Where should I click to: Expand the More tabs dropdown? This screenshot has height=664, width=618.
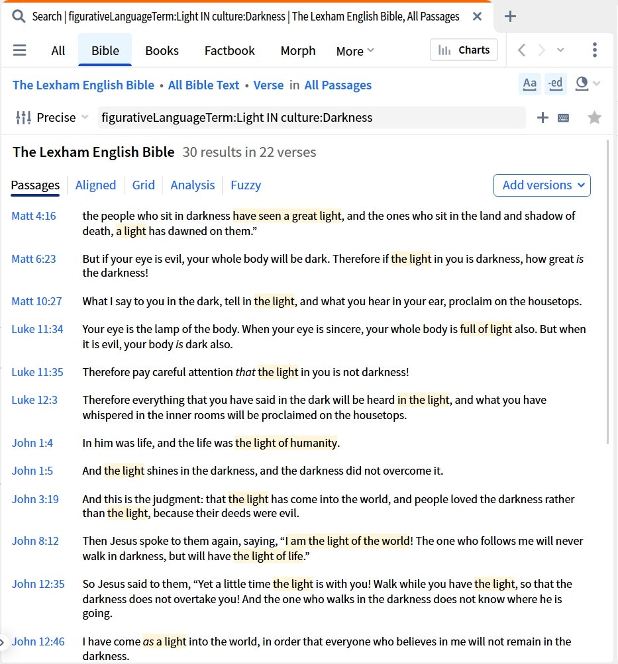[355, 51]
